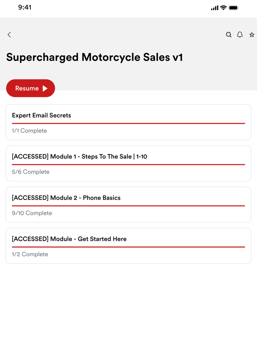This screenshot has height=343, width=257.
Task: Go back using the left chevron arrow
Action: (9, 35)
